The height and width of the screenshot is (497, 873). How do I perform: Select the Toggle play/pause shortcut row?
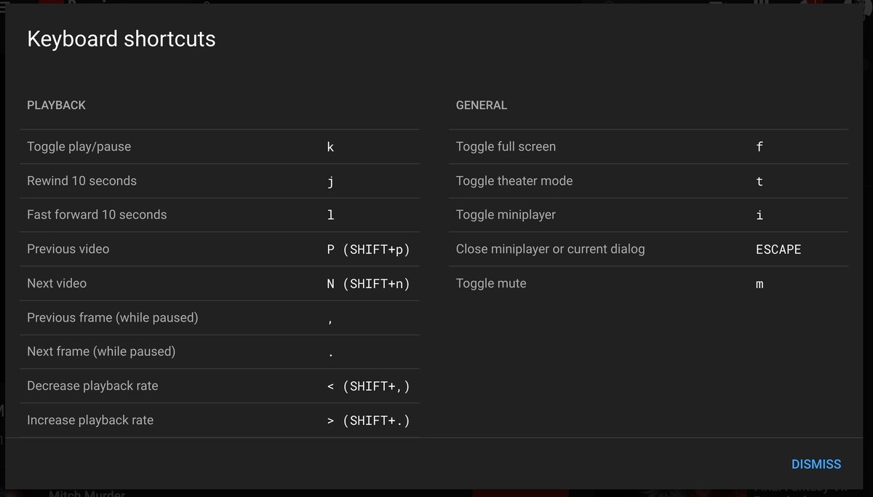tap(219, 147)
